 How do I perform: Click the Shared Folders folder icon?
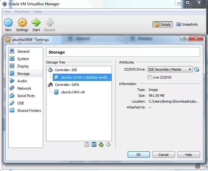tap(12, 110)
